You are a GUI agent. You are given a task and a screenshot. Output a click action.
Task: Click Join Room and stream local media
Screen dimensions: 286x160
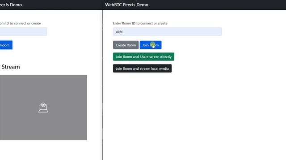click(x=142, y=68)
